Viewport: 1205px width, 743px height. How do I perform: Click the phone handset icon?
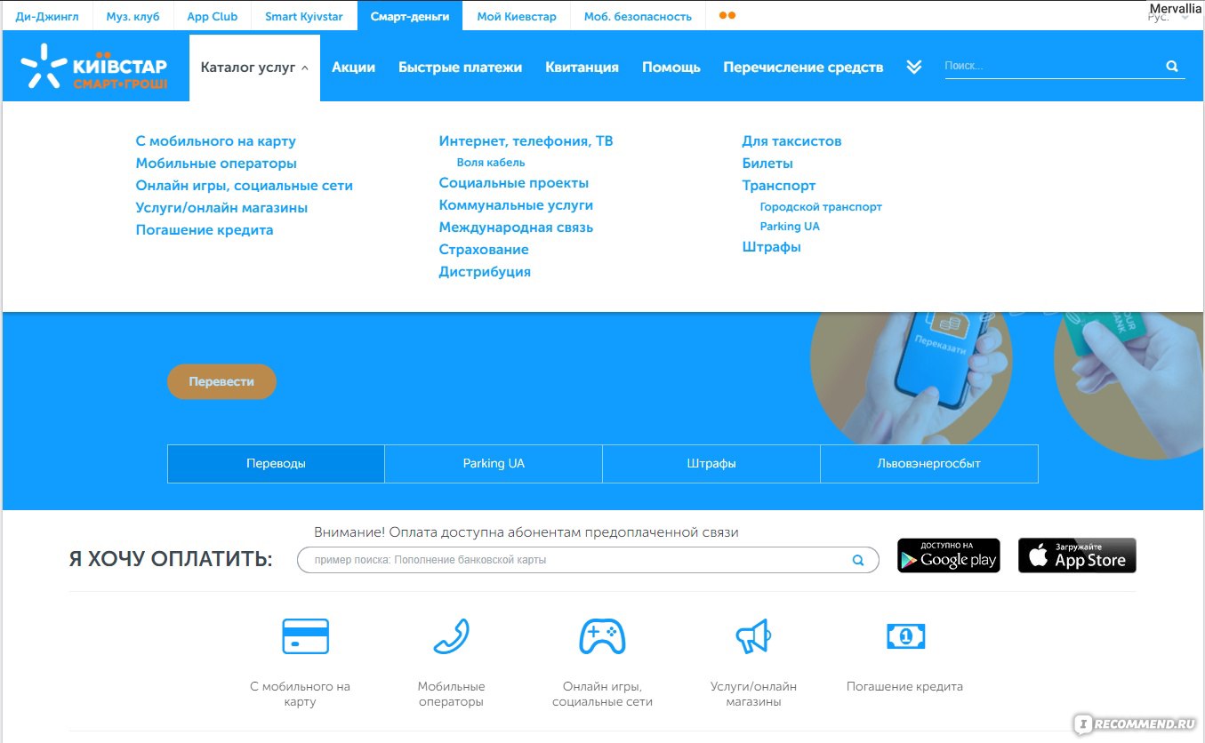click(x=451, y=636)
